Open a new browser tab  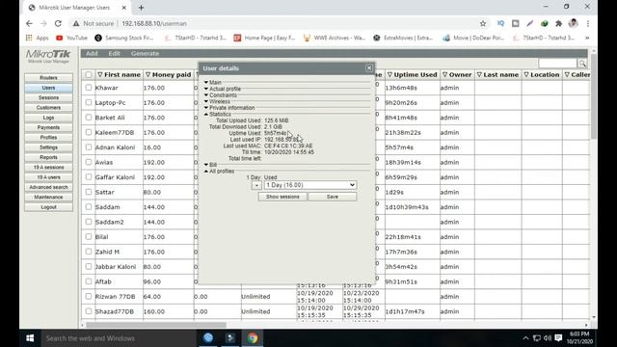tap(141, 8)
